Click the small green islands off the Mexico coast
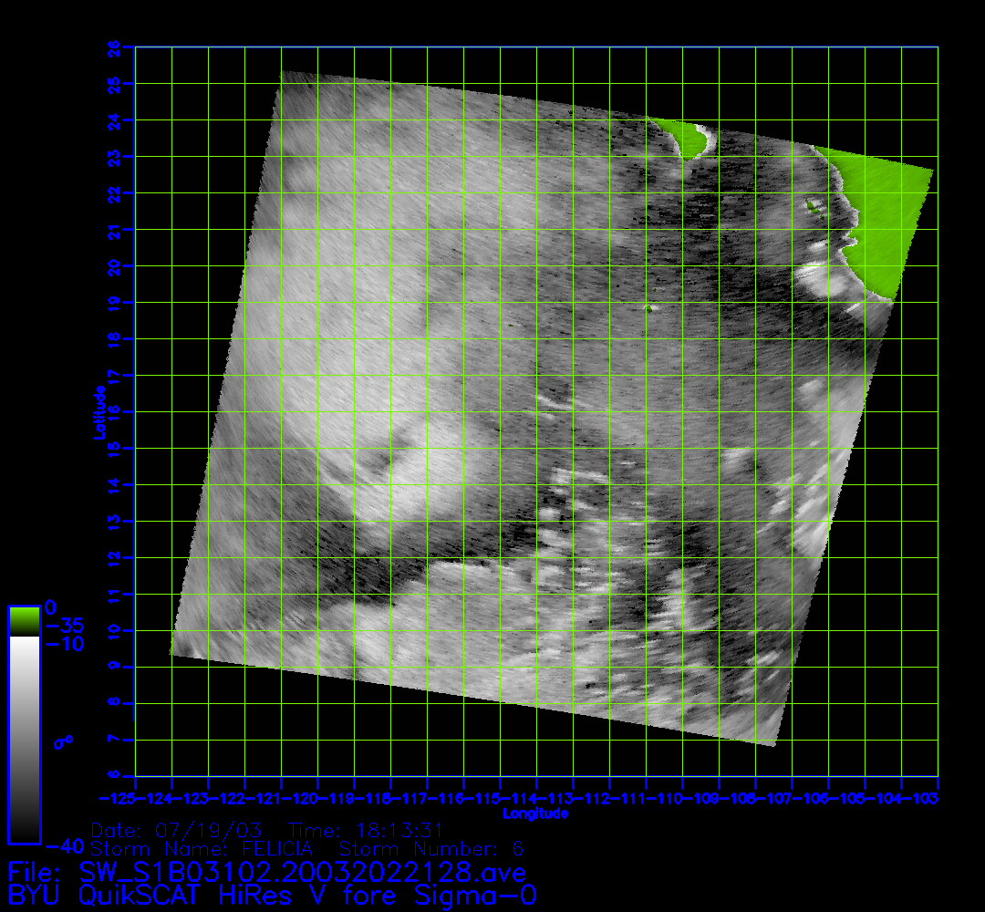This screenshot has width=985, height=912. [811, 207]
